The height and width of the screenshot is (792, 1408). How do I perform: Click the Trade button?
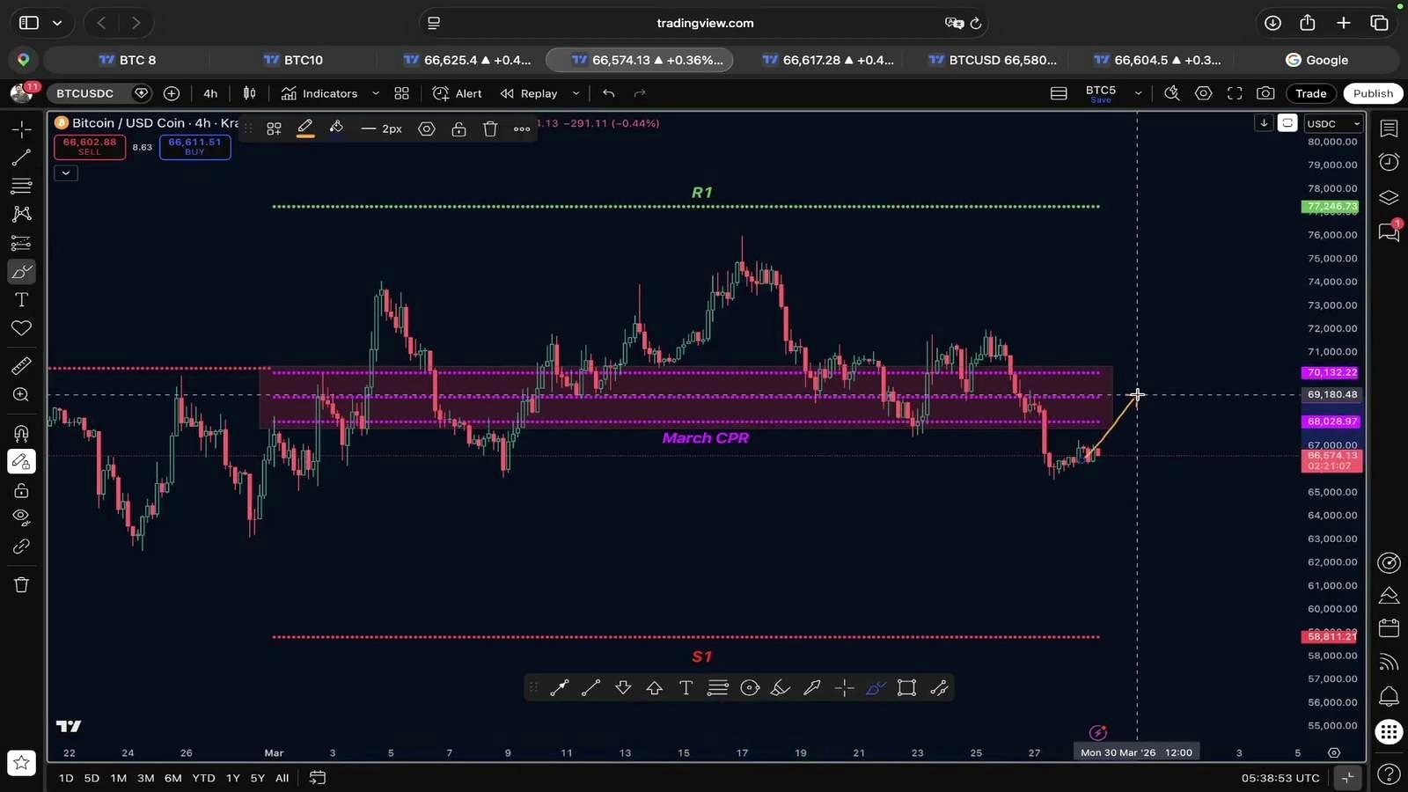[1310, 93]
